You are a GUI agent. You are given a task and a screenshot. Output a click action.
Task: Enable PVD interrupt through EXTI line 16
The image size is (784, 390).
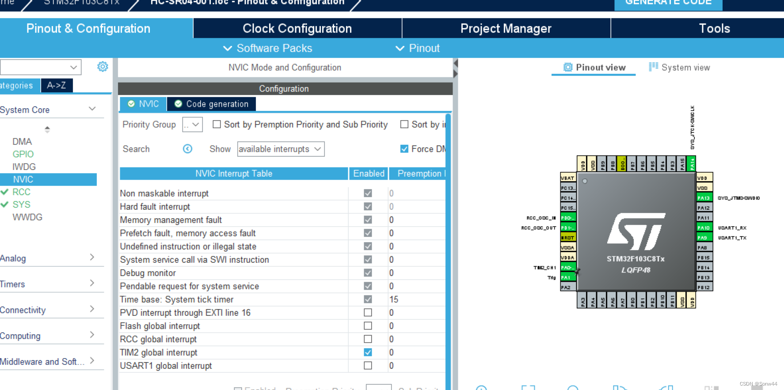point(368,312)
